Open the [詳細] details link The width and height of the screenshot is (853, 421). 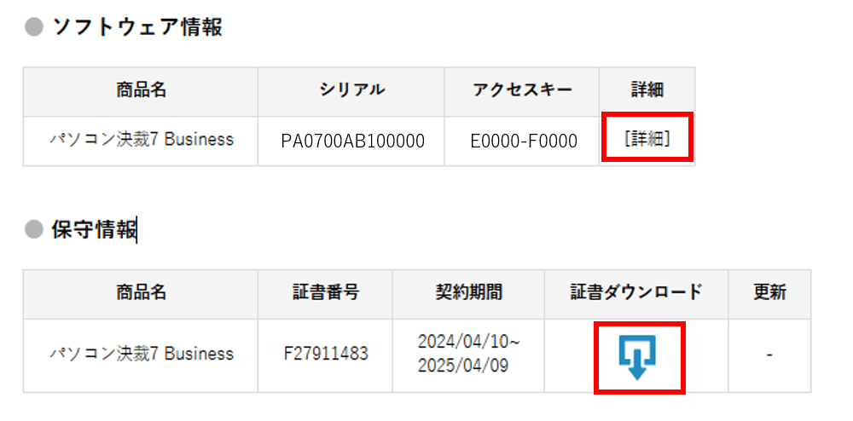(647, 139)
